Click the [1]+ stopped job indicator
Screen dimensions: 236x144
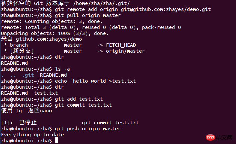7,123
